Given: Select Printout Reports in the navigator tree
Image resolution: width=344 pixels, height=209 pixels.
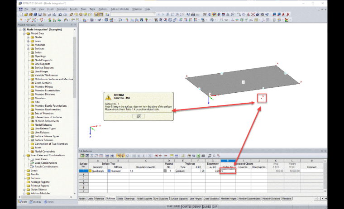Looking at the screenshot, I should 40,186.
